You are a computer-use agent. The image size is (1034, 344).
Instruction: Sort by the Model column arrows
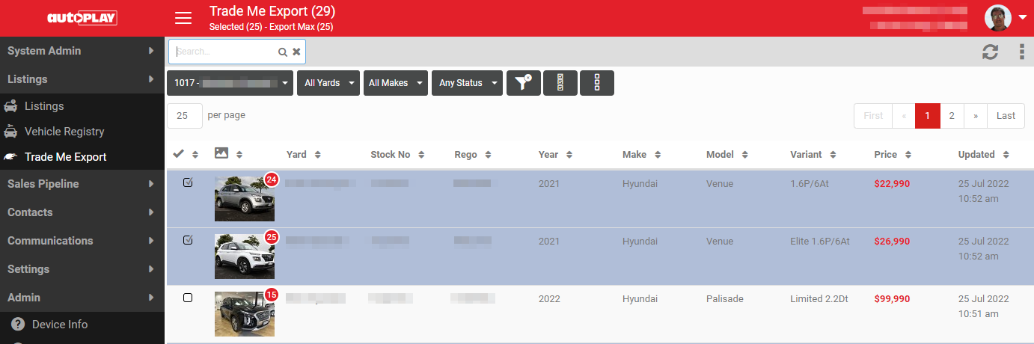(744, 155)
